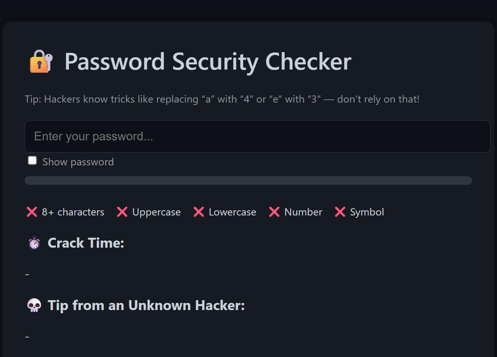Click the Password Security Checker heading

208,62
